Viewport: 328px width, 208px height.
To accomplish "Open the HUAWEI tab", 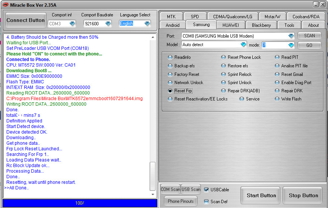I will click(x=231, y=25).
